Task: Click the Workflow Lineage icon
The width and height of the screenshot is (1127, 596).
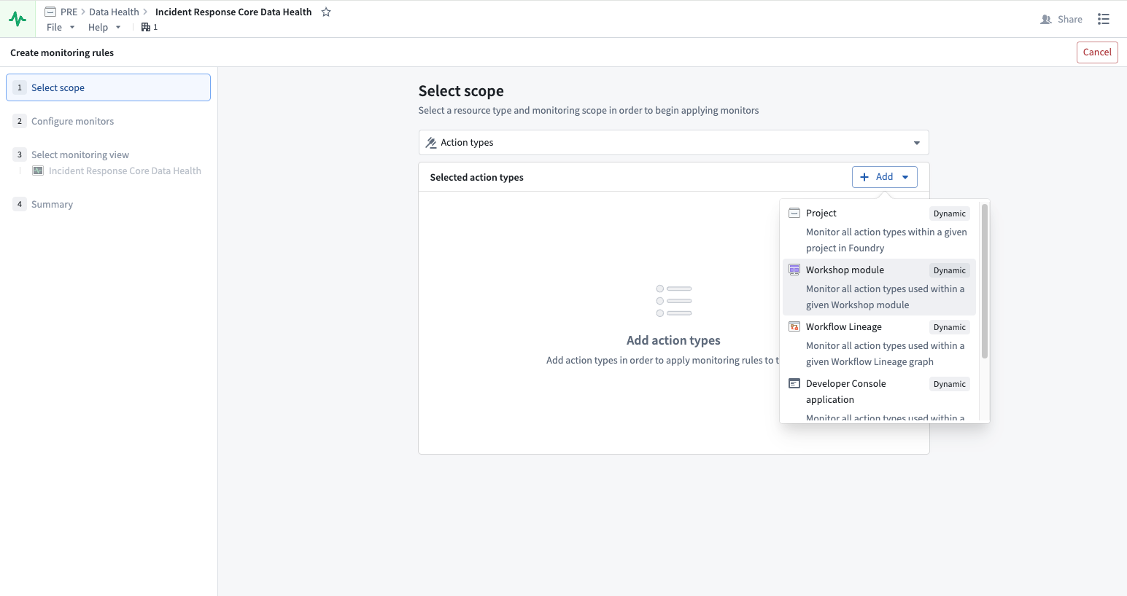Action: (x=794, y=326)
